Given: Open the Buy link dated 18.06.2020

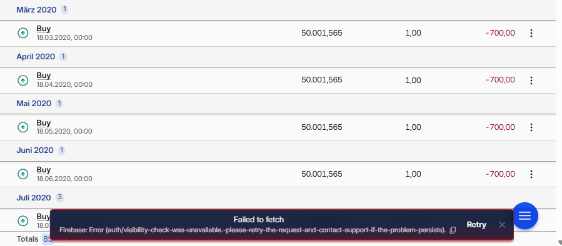Looking at the screenshot, I should click(43, 170).
